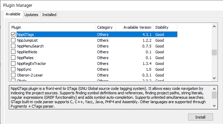Screen dimensions: 223x124
Task: Select the NppPlates plugin name
Action: point(25,58)
